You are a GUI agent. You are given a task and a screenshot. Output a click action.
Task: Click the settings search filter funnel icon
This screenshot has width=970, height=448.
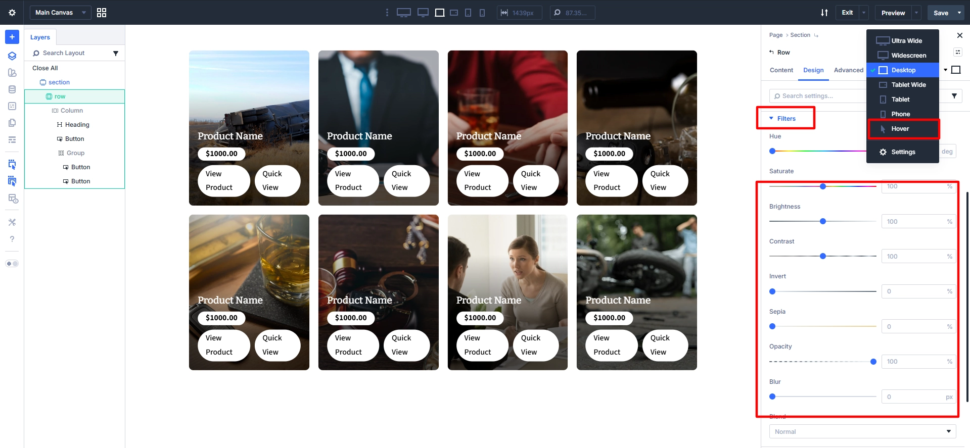(954, 96)
